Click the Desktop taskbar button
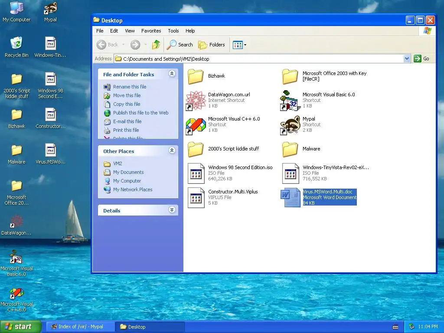444x333 pixels. (x=150, y=327)
